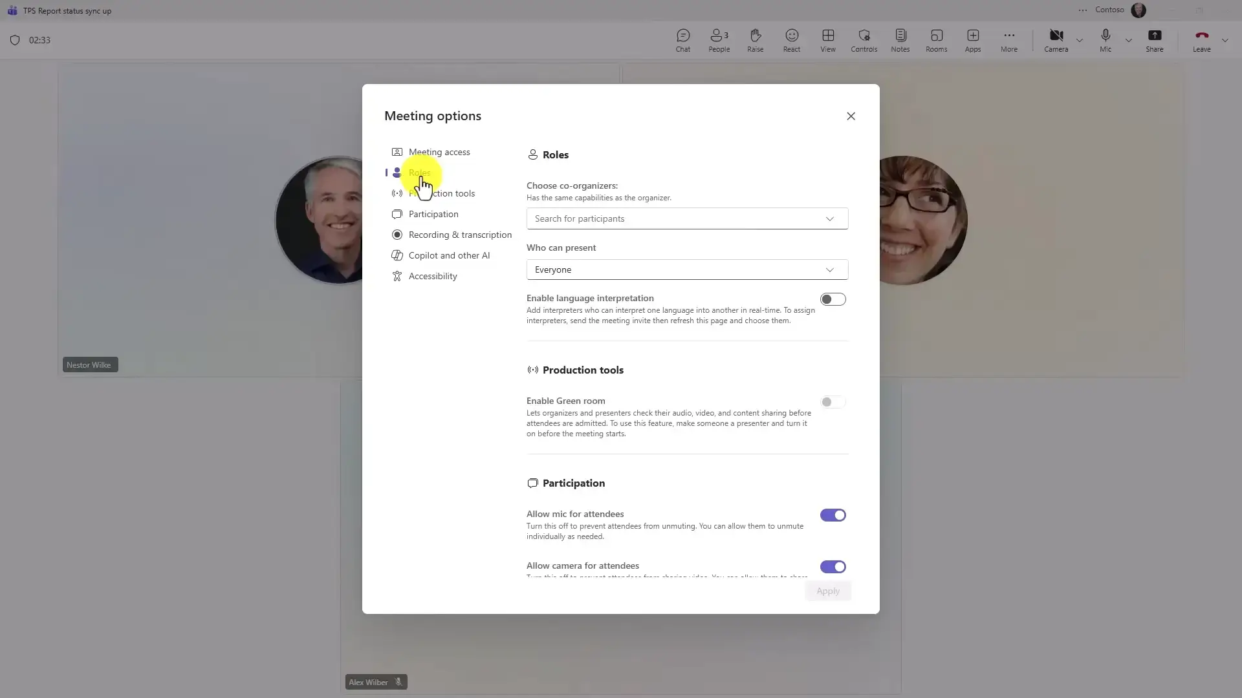Screen dimensions: 1242x698
Task: Leave the meeting
Action: click(1202, 40)
